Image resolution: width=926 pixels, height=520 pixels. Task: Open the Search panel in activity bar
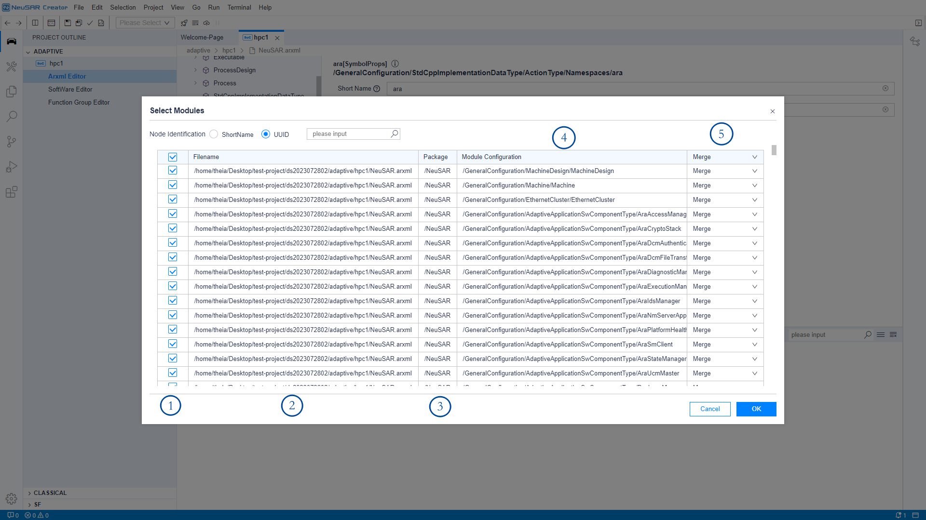coord(12,117)
